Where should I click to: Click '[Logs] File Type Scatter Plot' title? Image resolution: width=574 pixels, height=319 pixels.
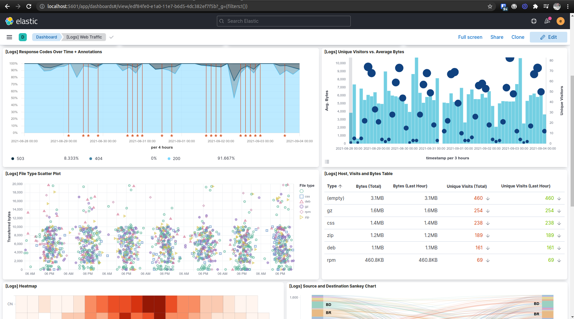(x=33, y=174)
